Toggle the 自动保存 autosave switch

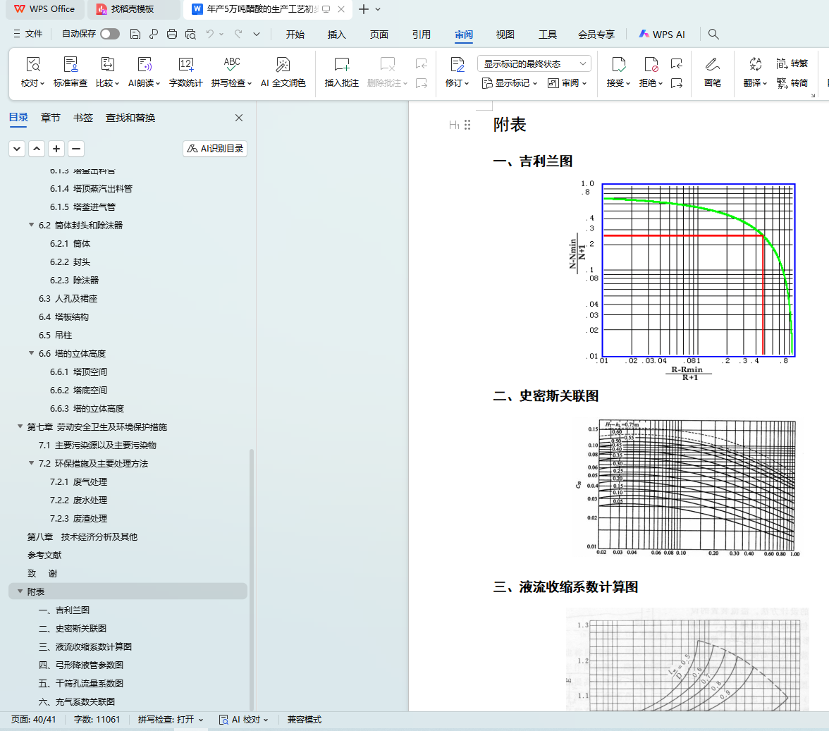tap(109, 34)
